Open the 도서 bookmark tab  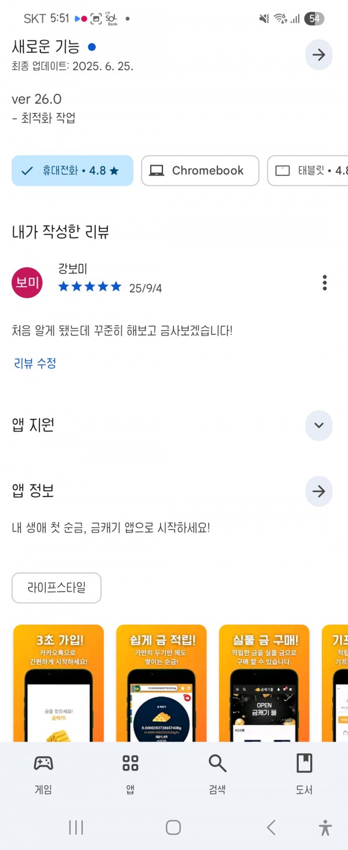(304, 774)
